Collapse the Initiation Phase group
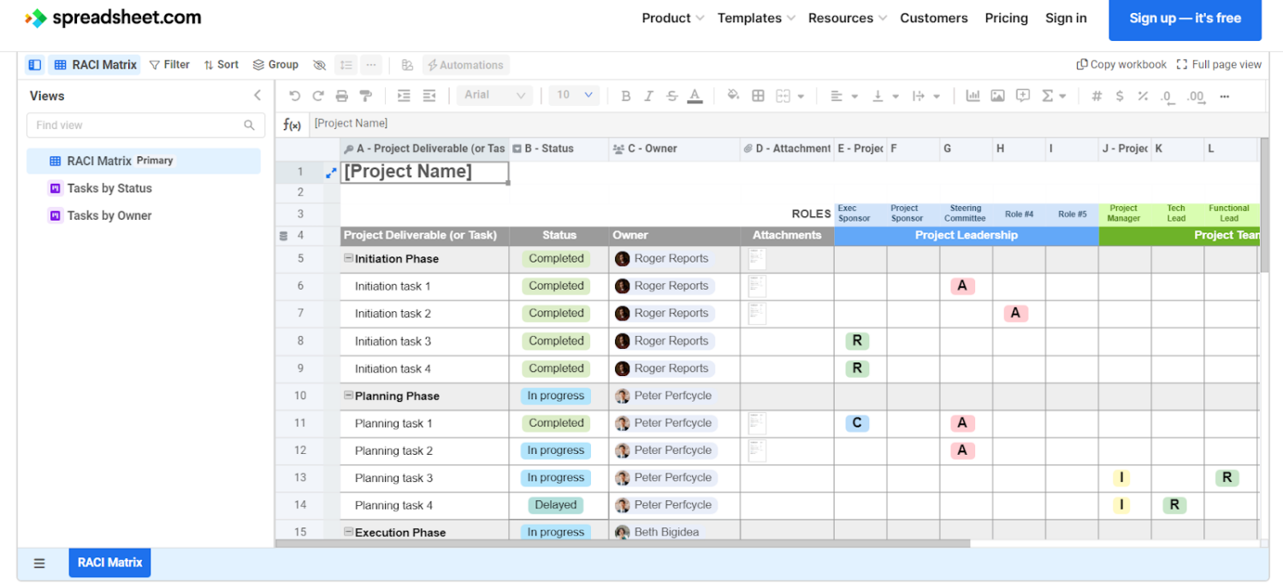The image size is (1283, 583). coord(348,258)
